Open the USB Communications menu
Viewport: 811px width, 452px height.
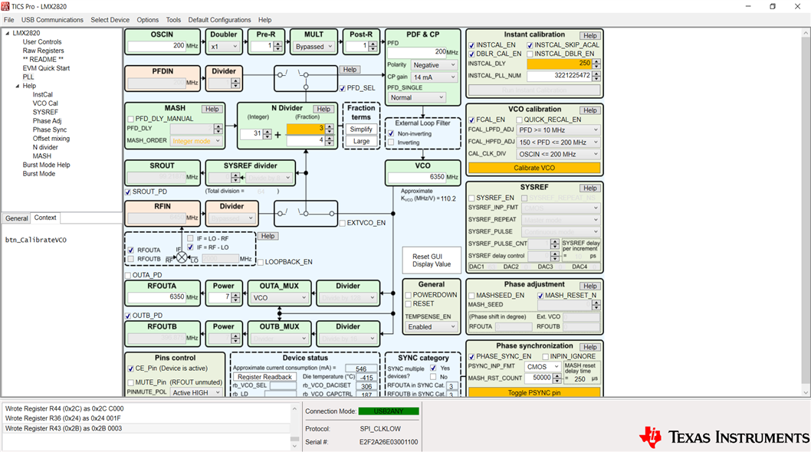[52, 20]
